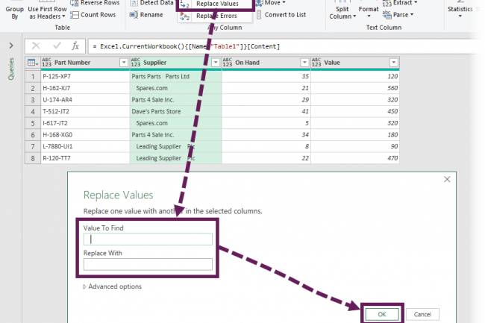Click the fx formula icon

pos(75,46)
